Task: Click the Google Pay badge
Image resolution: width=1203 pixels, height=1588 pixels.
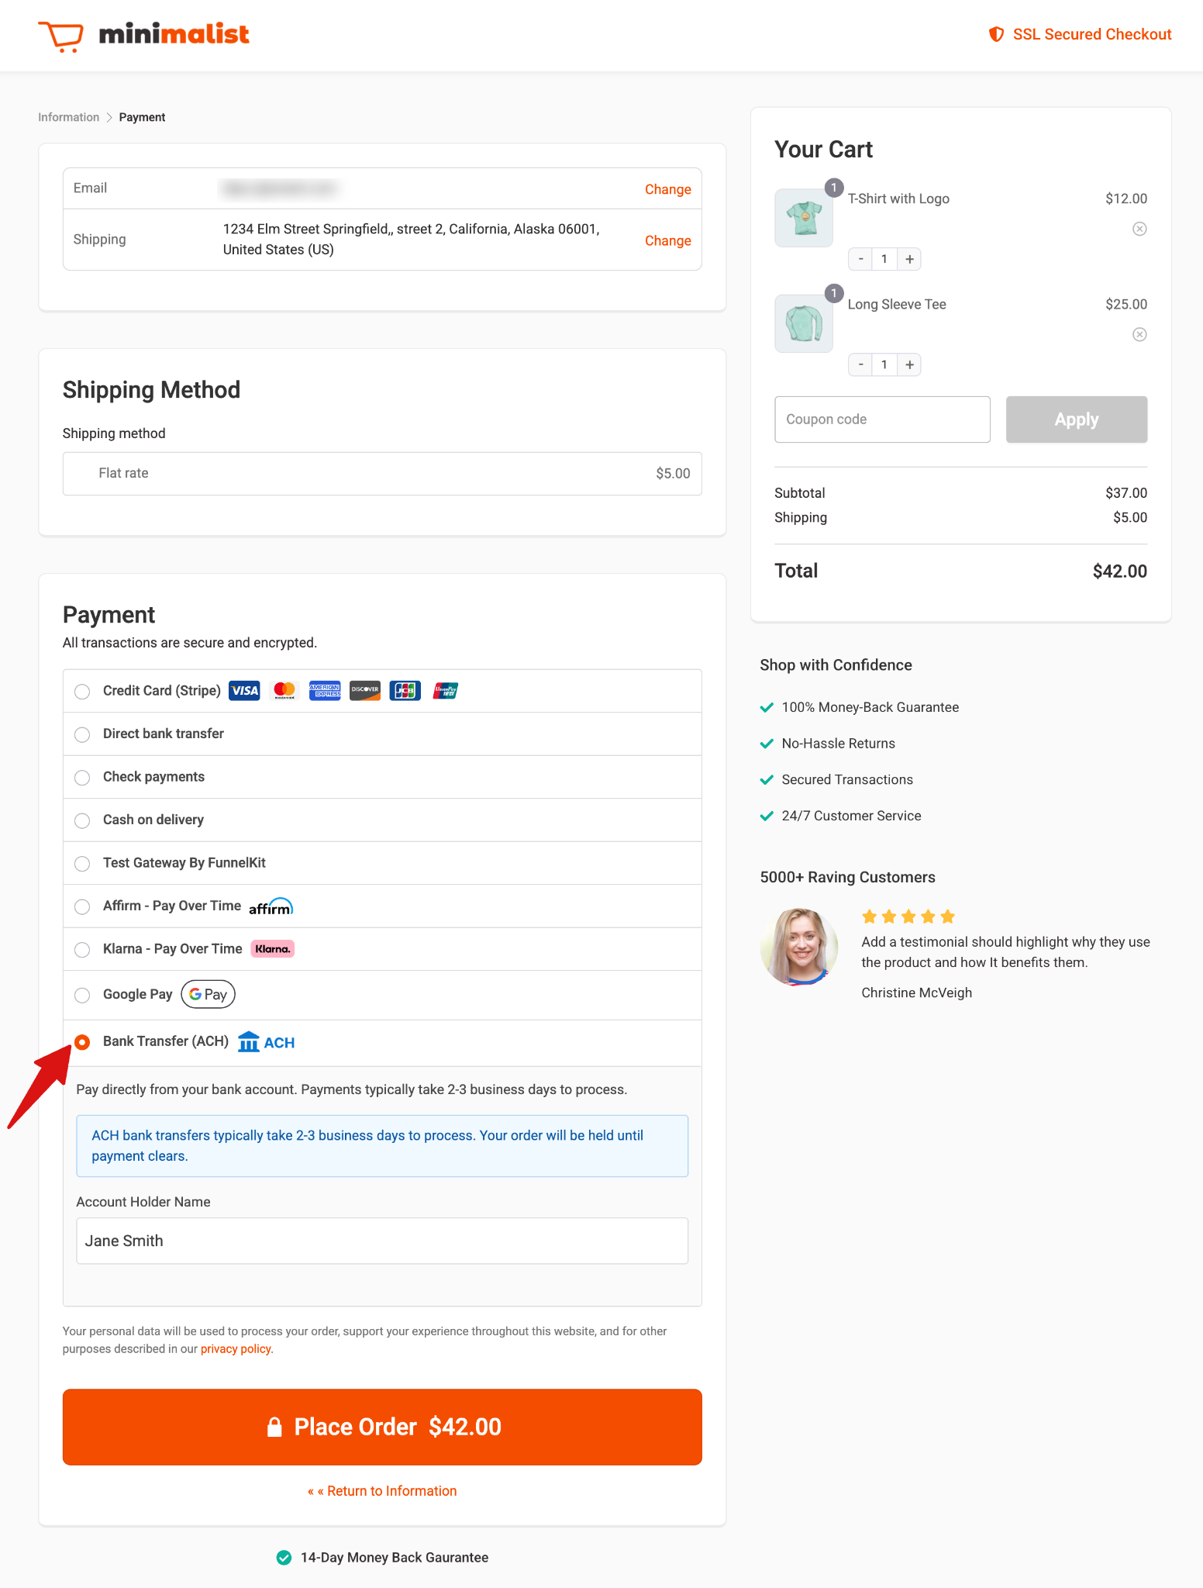Action: coord(207,994)
